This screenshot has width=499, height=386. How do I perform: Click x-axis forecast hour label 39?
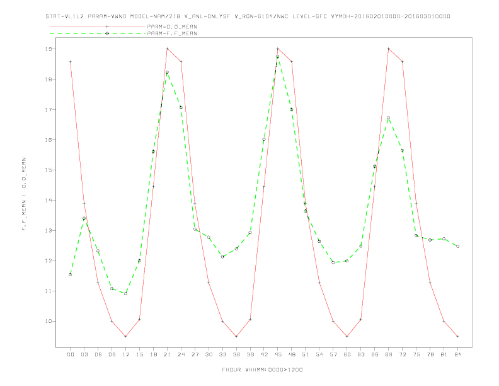pos(250,354)
